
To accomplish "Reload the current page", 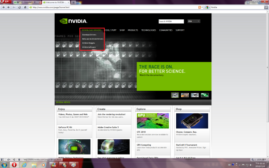I will tap(20, 7).
